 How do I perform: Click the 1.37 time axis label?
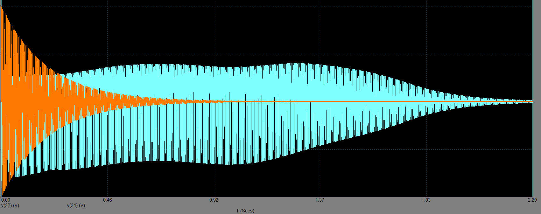[320, 200]
